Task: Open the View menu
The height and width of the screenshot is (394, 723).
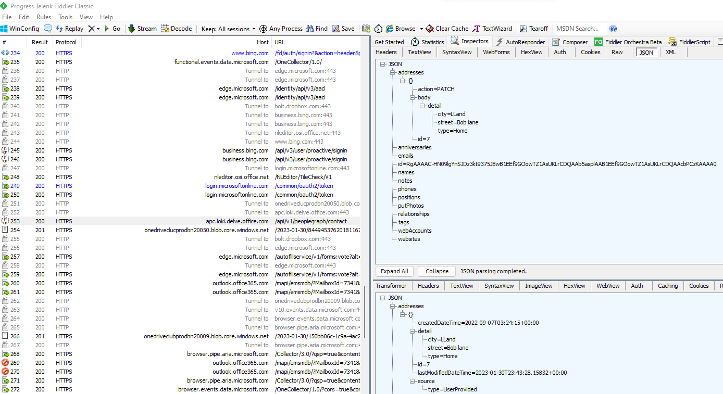Action: [86, 17]
